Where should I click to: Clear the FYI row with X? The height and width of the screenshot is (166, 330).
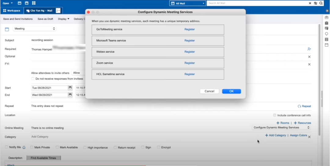pyautogui.click(x=309, y=64)
